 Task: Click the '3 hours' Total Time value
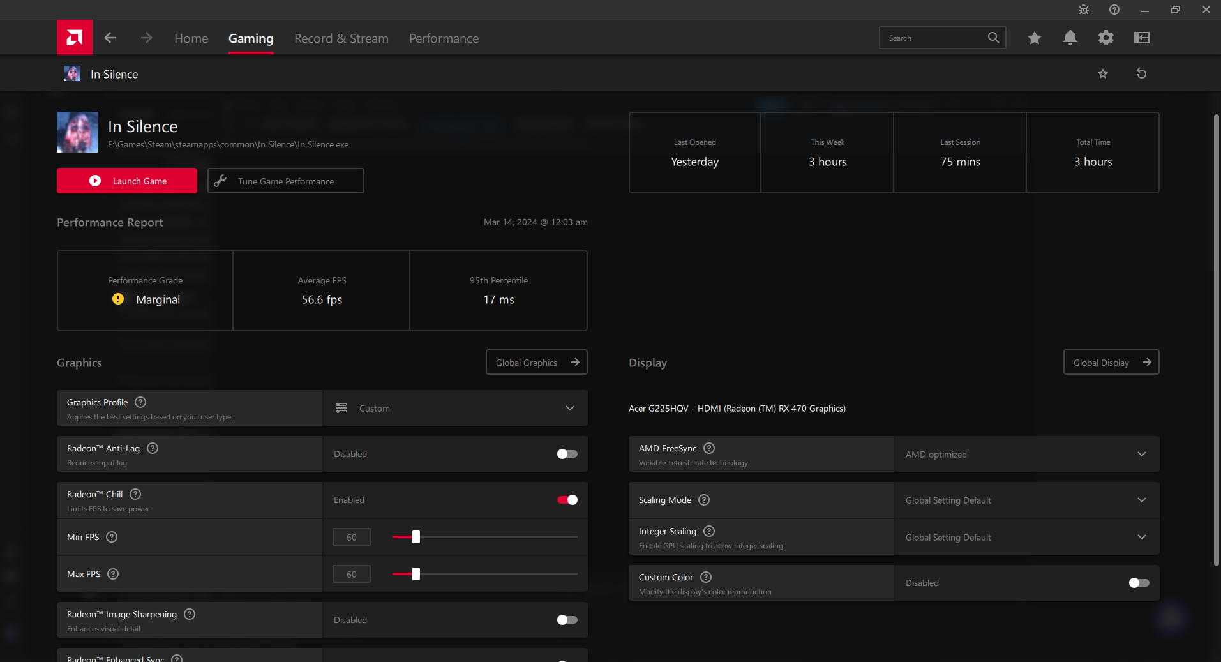tap(1093, 162)
